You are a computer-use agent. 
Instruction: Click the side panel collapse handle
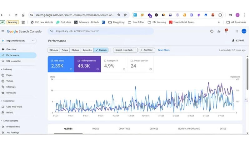point(246,100)
